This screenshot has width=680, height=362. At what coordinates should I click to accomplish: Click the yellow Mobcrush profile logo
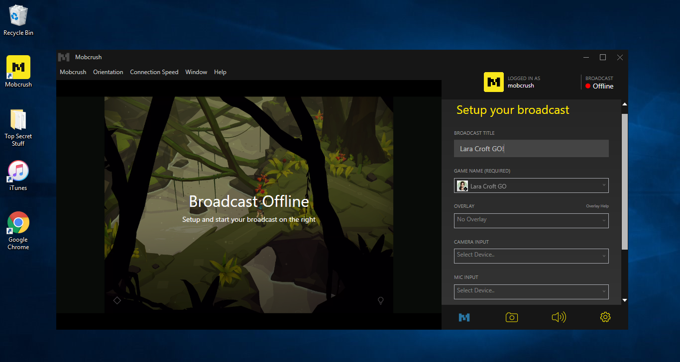tap(494, 82)
